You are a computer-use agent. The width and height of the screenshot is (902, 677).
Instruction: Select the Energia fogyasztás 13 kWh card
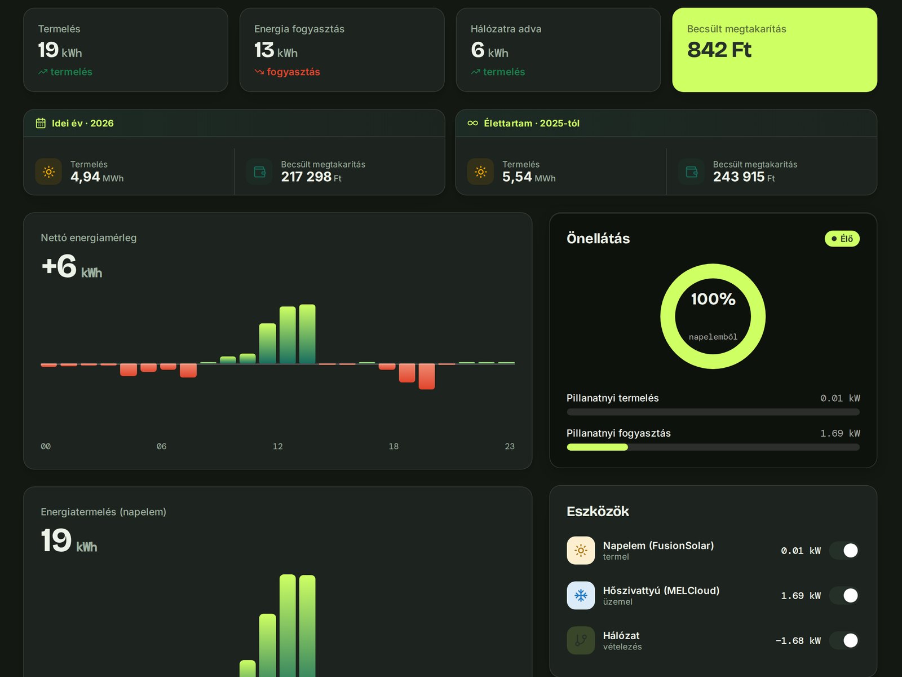(x=342, y=50)
